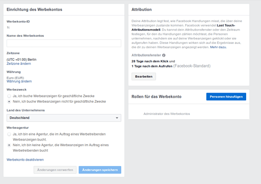Click 'Personen hinzufügen' button
261x184 pixels.
226,97
